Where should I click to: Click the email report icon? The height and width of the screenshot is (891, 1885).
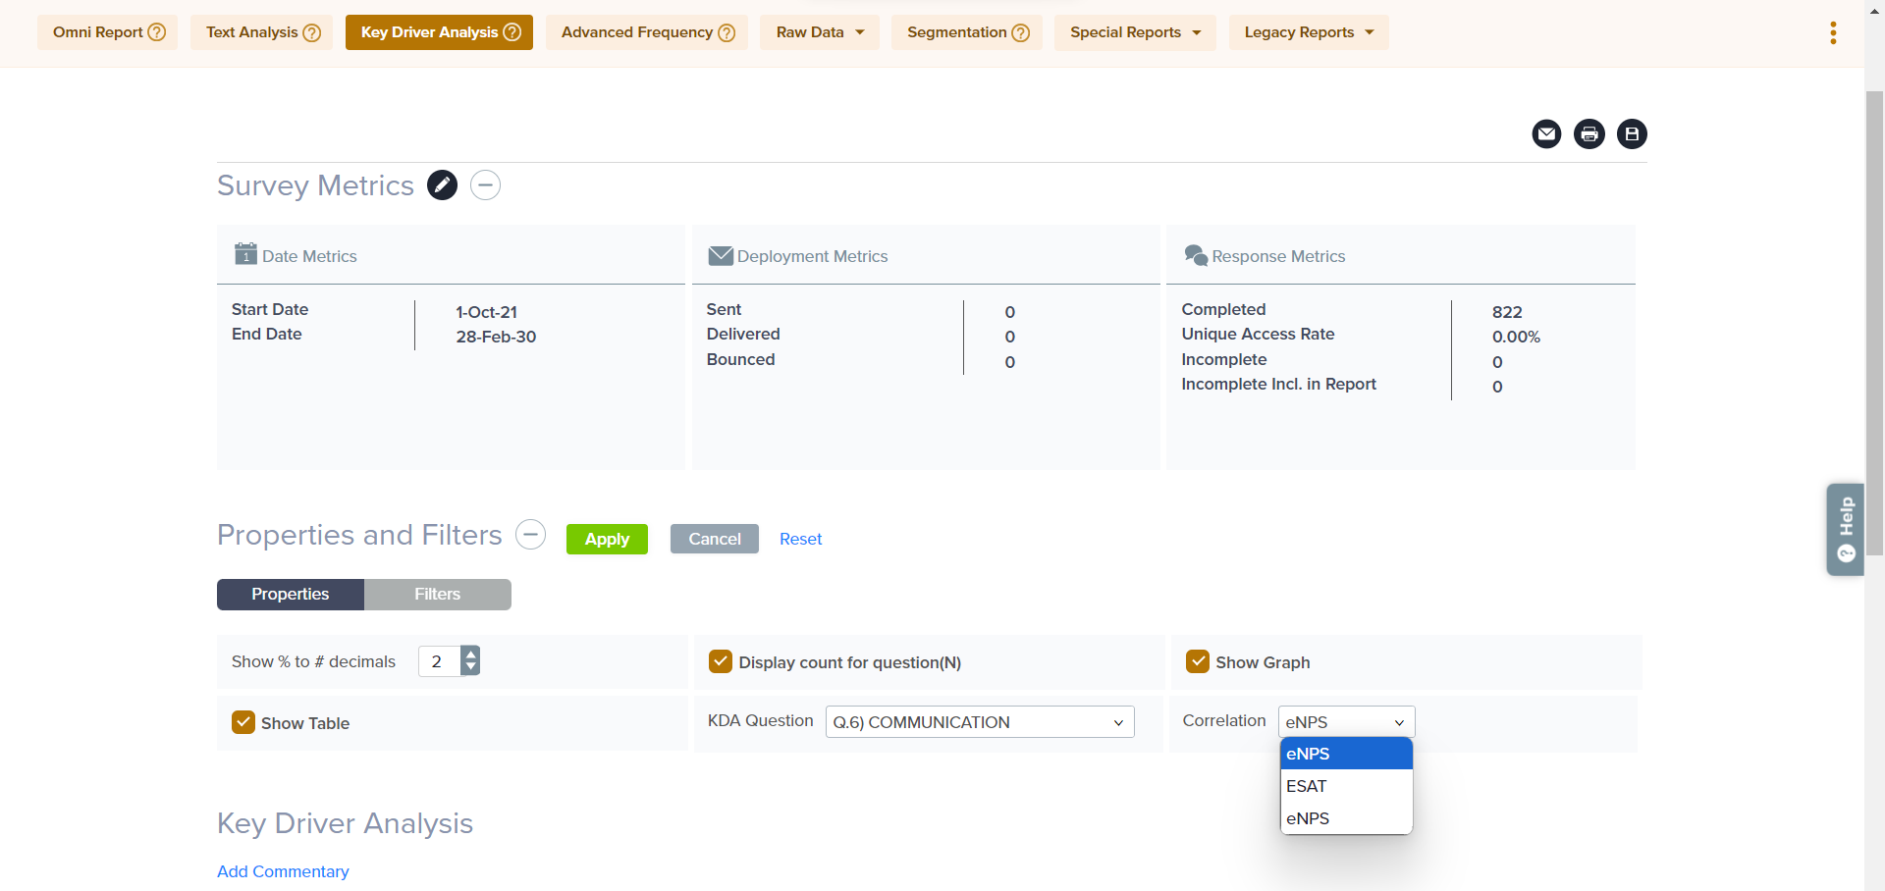tap(1546, 134)
